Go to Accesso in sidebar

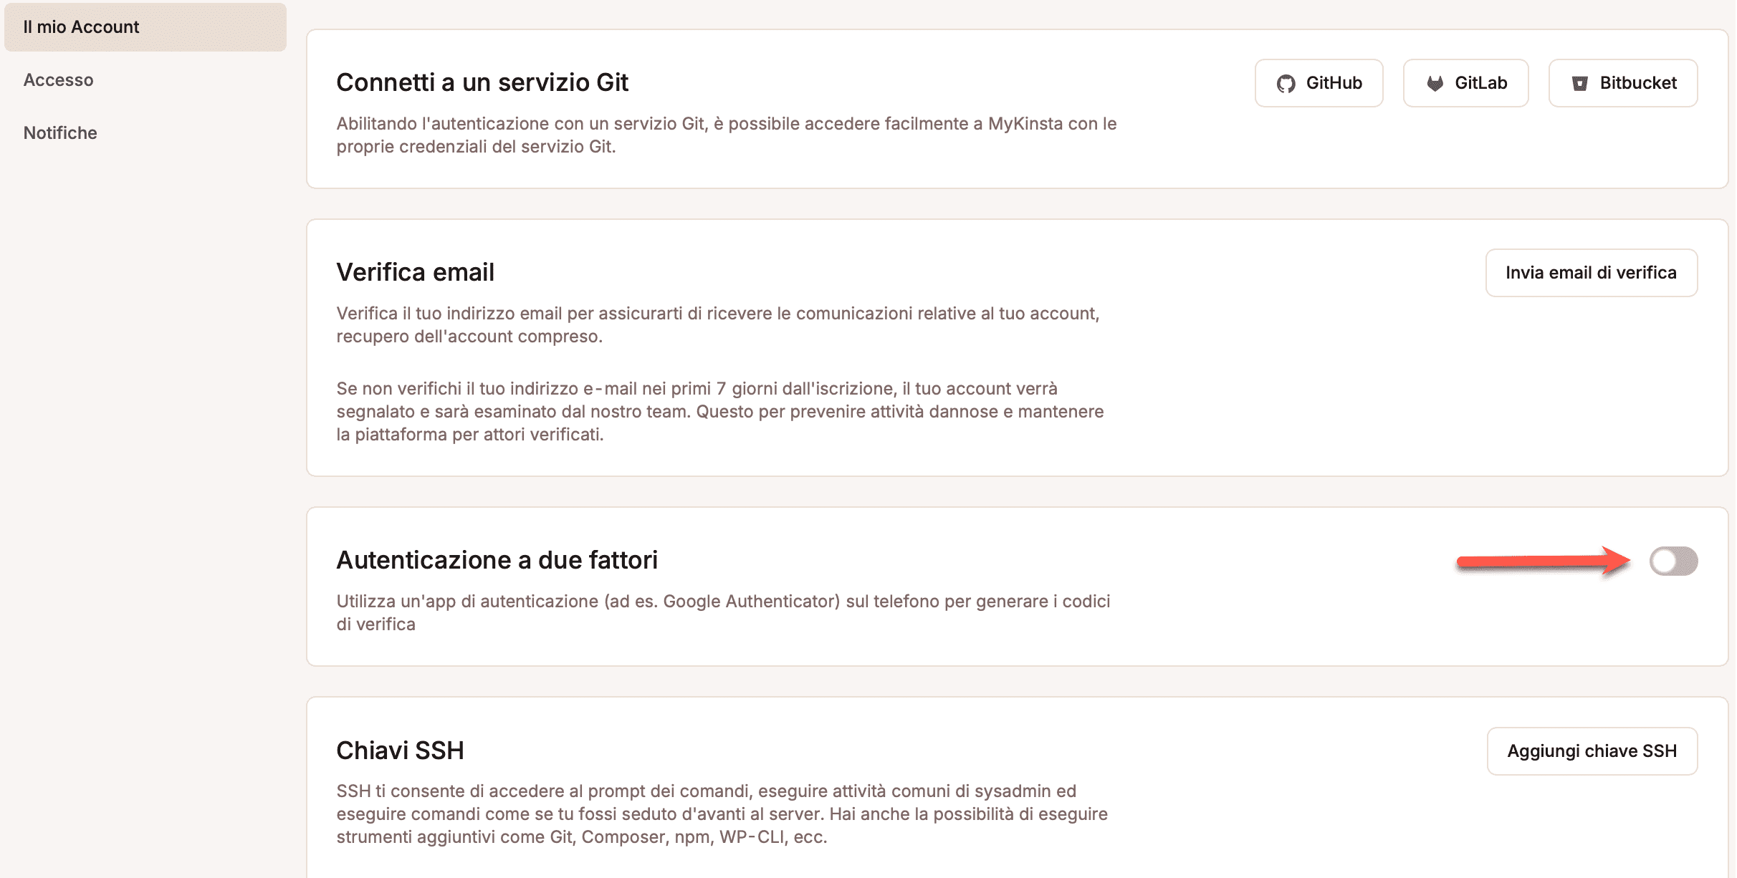[59, 80]
